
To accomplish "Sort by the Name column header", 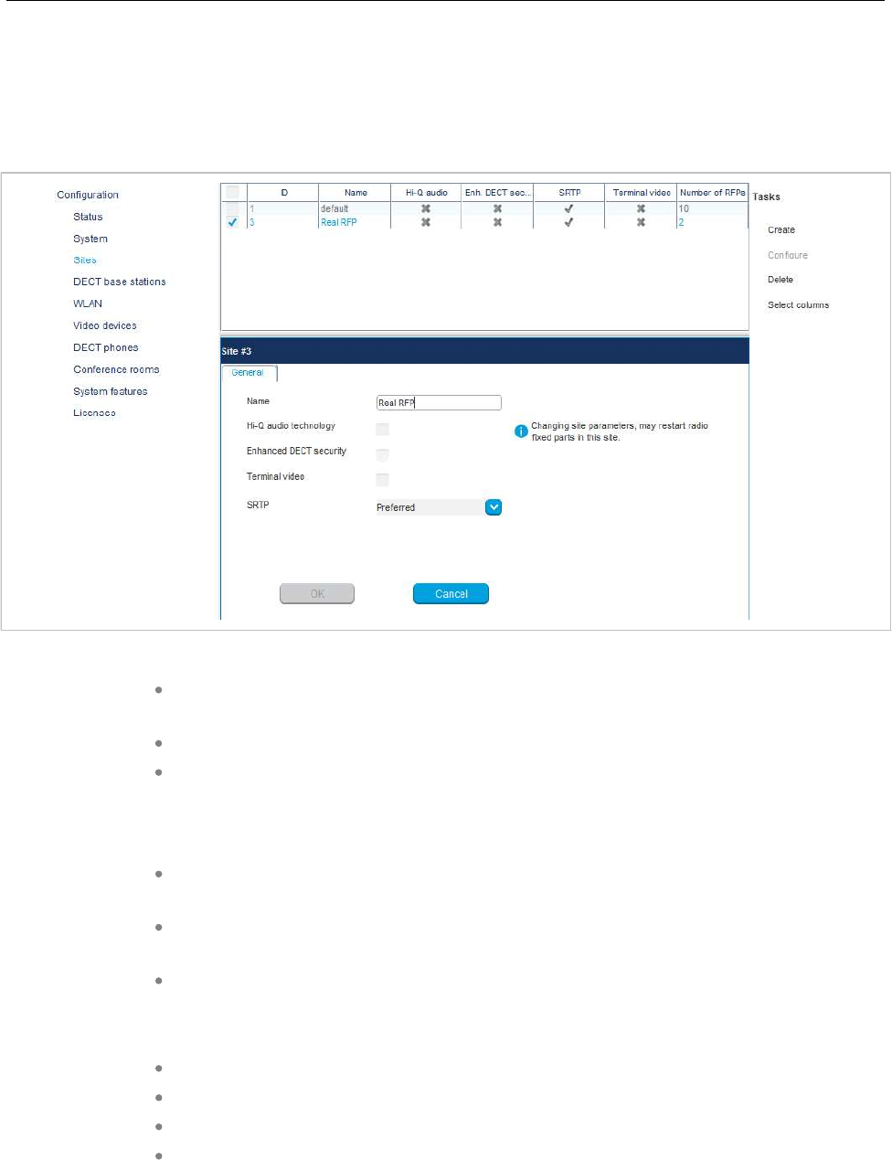I will pos(356,193).
